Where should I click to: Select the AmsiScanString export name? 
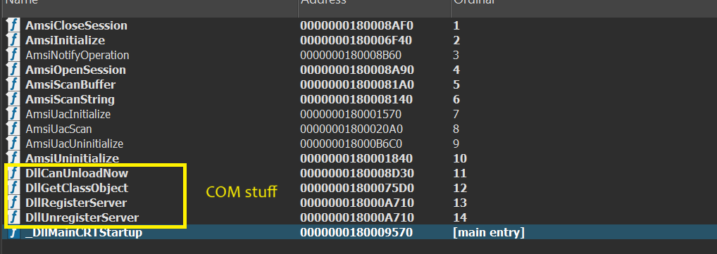pos(70,99)
